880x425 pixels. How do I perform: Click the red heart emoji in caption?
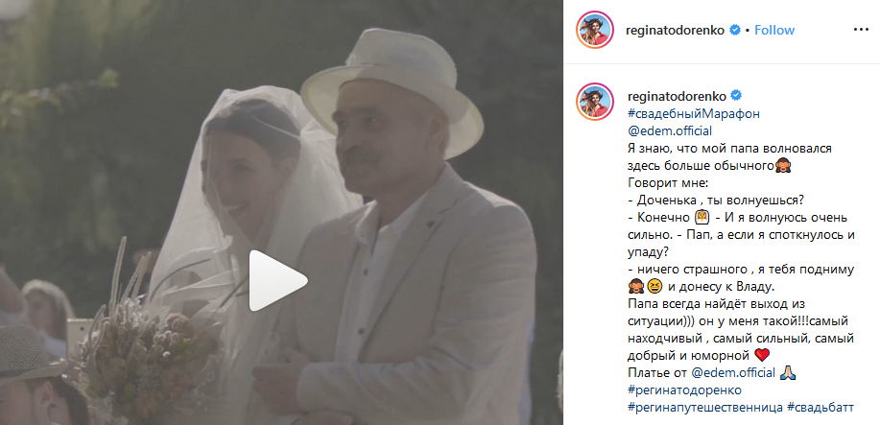click(760, 355)
